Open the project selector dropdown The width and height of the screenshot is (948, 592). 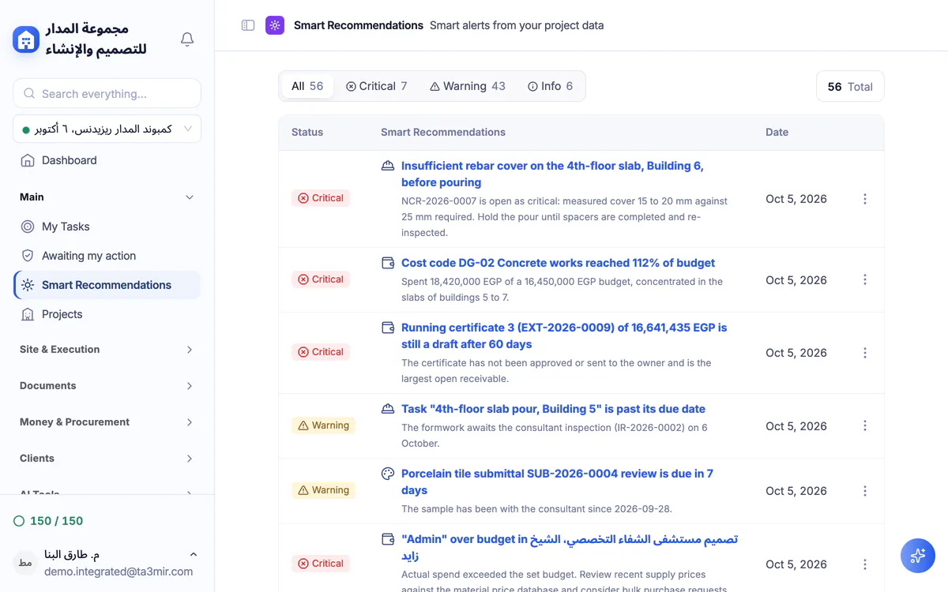[x=107, y=129]
